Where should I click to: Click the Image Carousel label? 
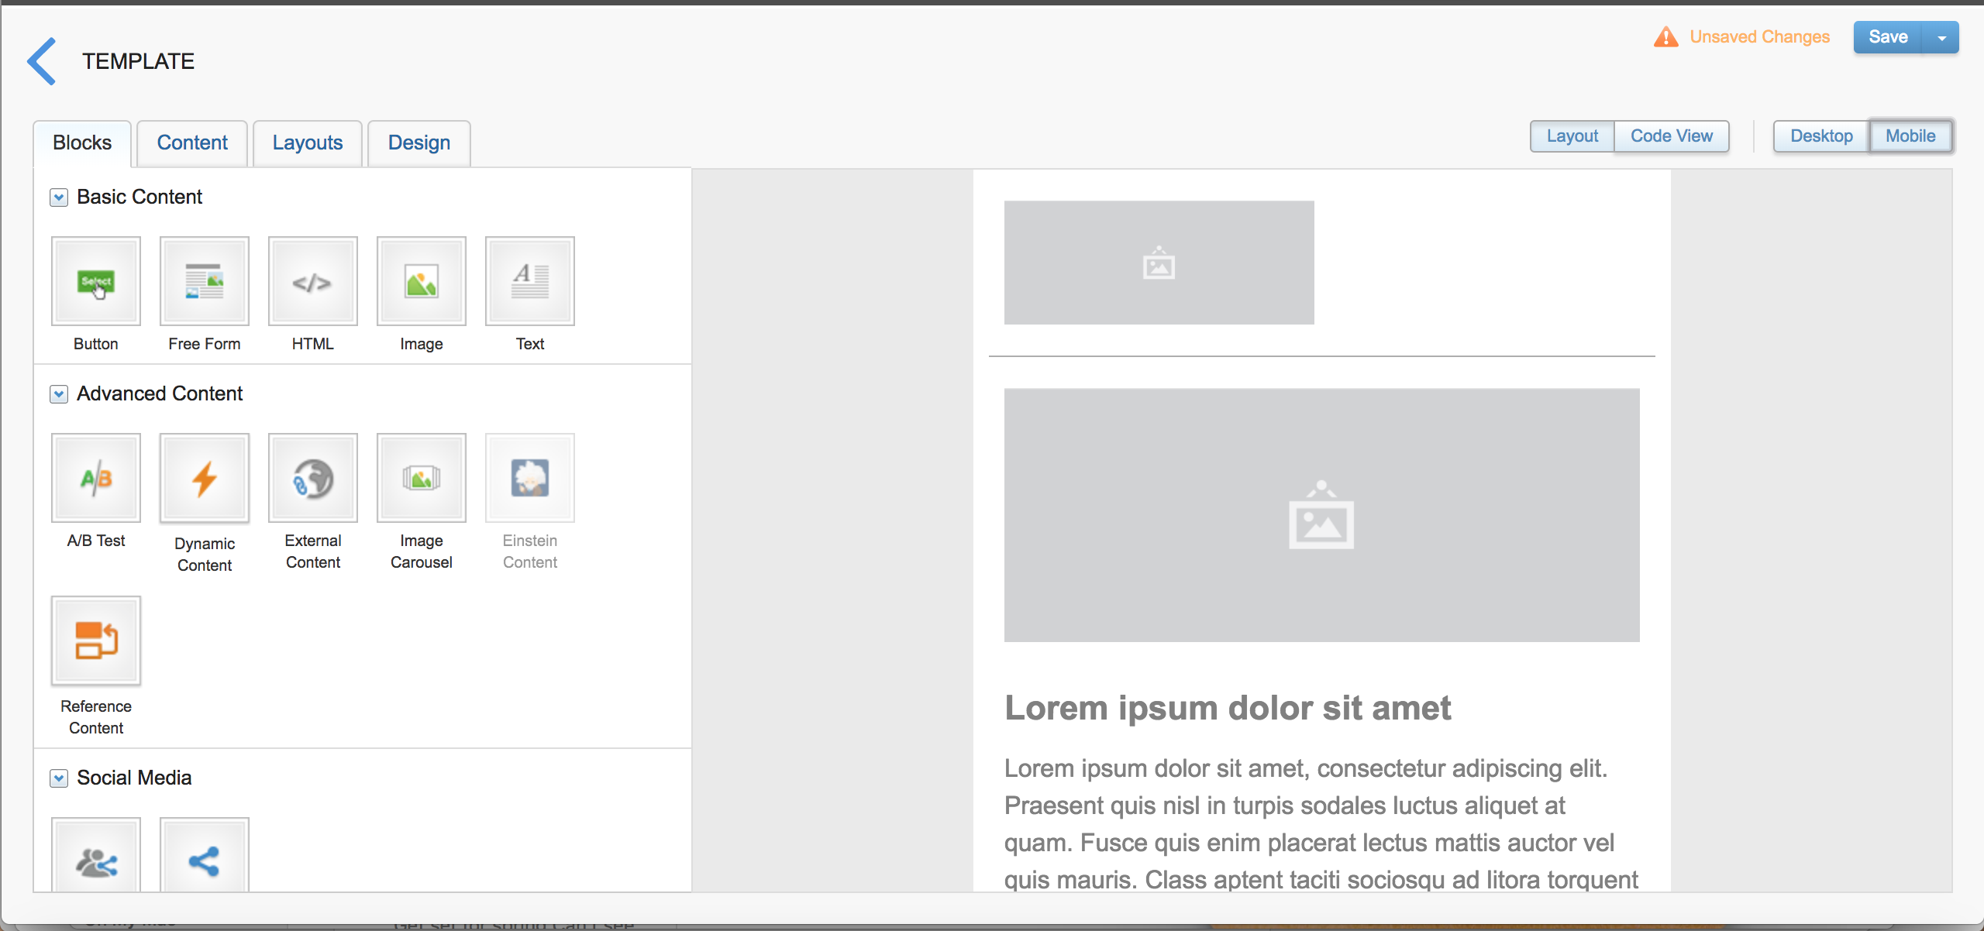click(422, 551)
